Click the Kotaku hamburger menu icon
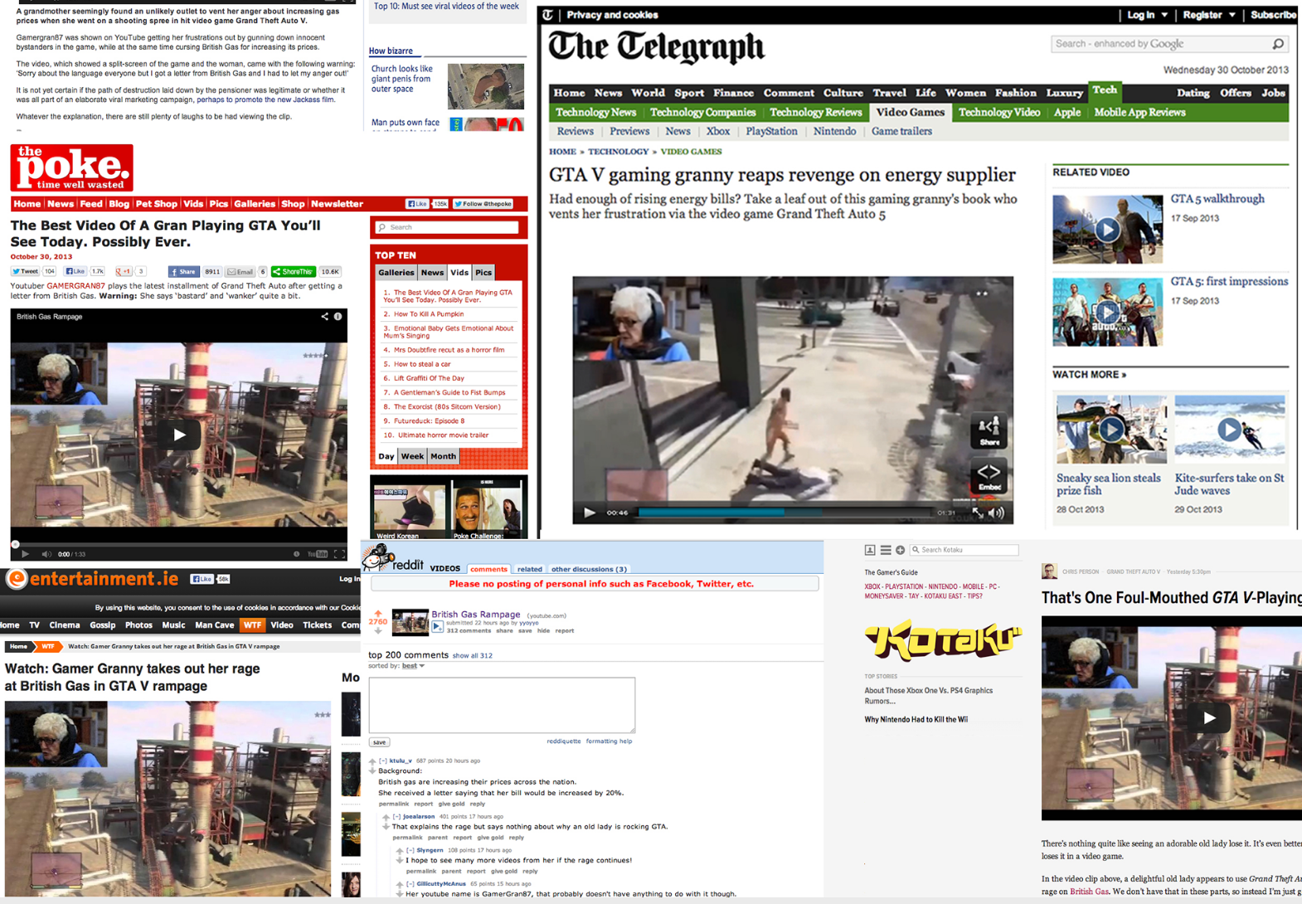 (886, 550)
